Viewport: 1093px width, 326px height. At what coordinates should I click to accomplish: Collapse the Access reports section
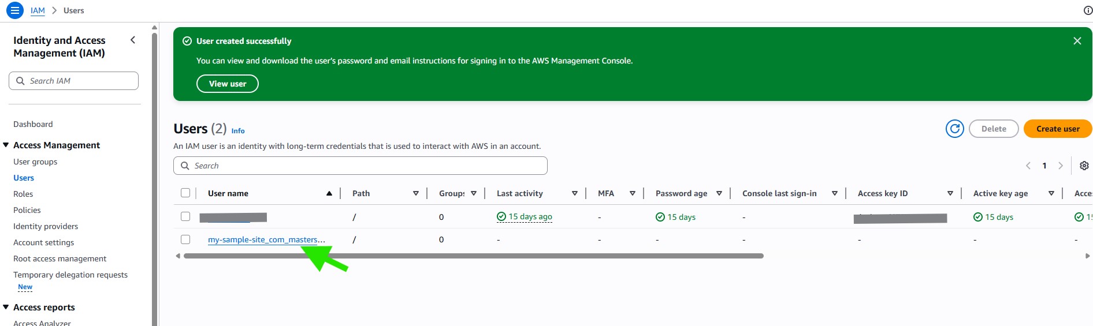coord(6,307)
